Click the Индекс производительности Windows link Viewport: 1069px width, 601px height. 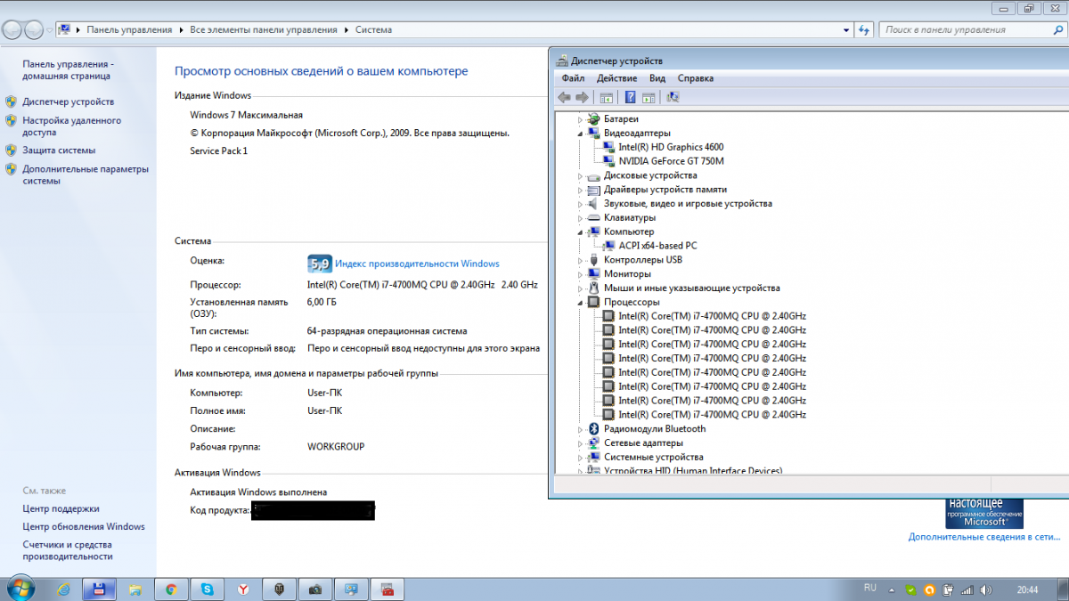[417, 264]
